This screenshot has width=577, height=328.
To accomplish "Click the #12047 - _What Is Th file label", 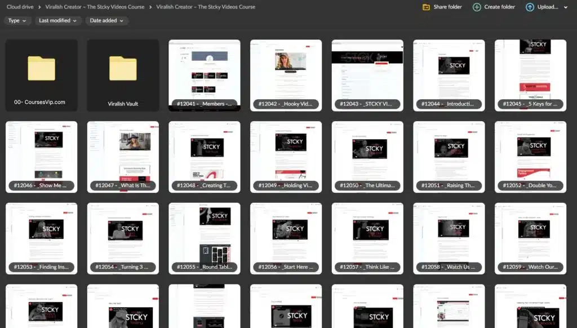I will [123, 185].
